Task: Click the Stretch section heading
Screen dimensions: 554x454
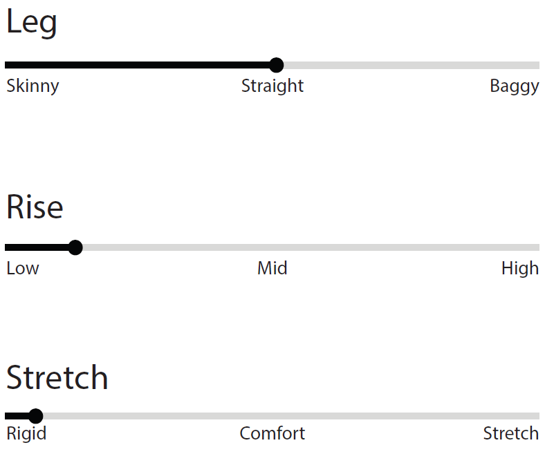Action: [57, 378]
